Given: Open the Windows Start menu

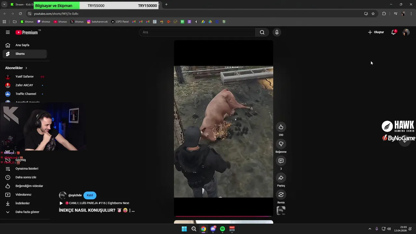Looking at the screenshot, I should [x=184, y=229].
